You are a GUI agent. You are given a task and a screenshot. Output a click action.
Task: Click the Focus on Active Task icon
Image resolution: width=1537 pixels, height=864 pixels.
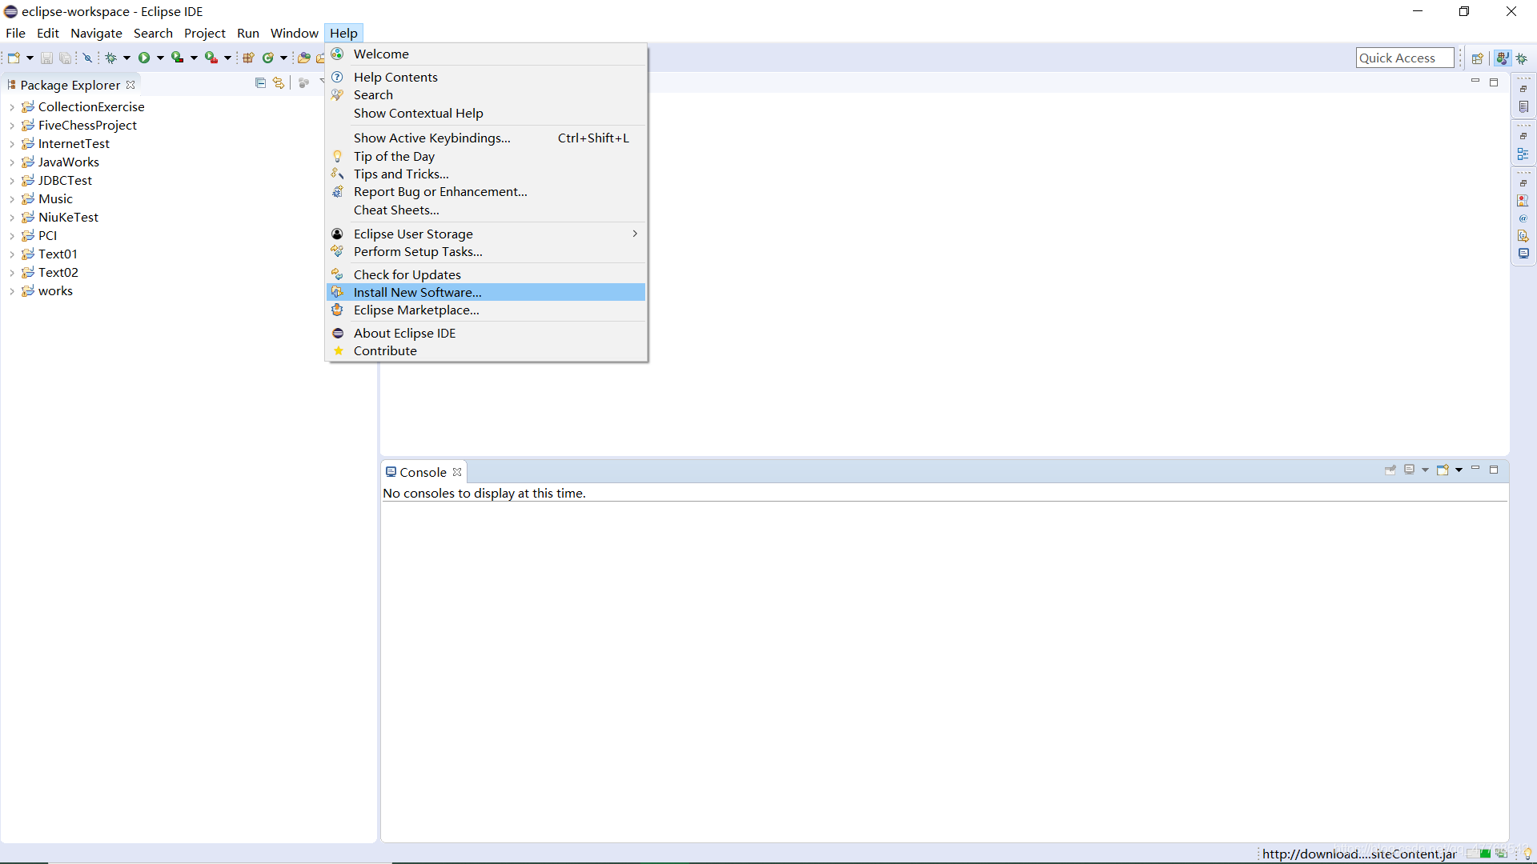[x=303, y=83]
